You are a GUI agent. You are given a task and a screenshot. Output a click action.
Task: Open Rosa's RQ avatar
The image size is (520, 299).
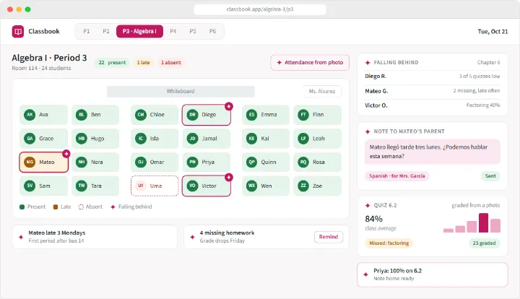(x=303, y=162)
